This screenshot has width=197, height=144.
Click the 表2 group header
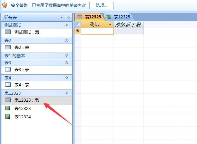click(37, 40)
